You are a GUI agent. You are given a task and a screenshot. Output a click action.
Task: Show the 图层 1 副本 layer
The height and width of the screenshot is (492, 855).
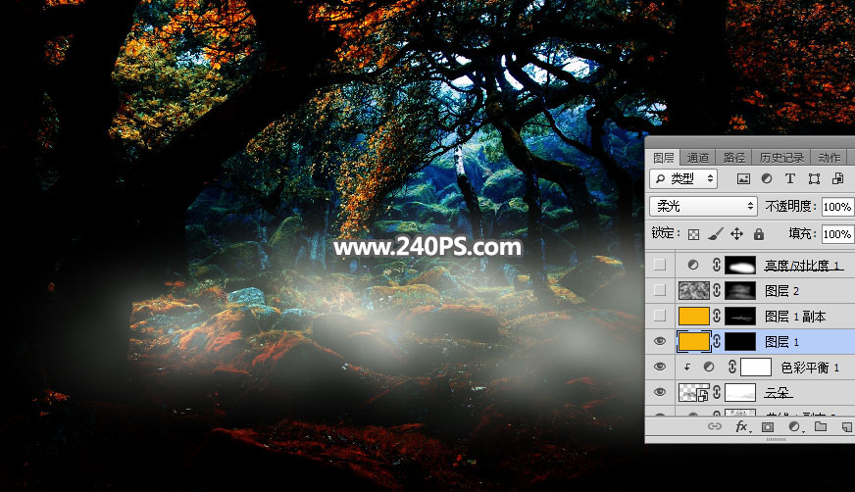pyautogui.click(x=660, y=316)
